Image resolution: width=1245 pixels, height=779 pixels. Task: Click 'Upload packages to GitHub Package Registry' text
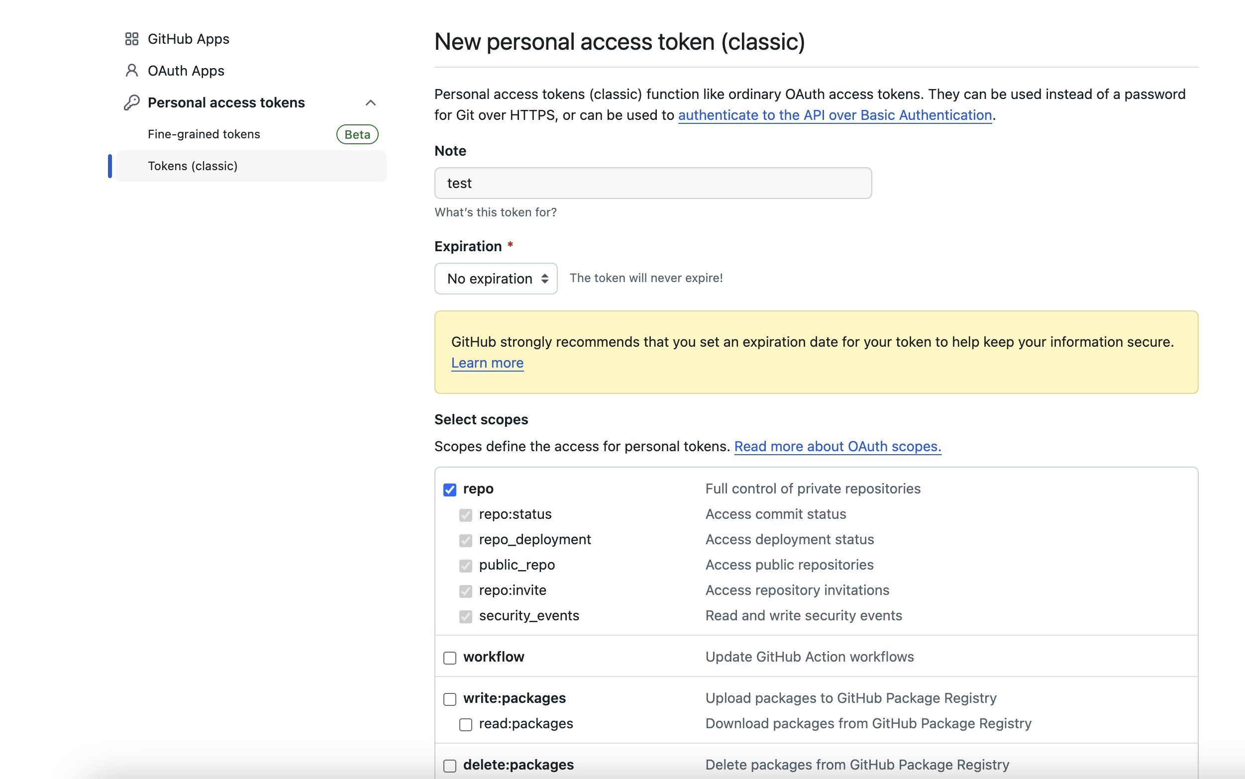tap(851, 697)
